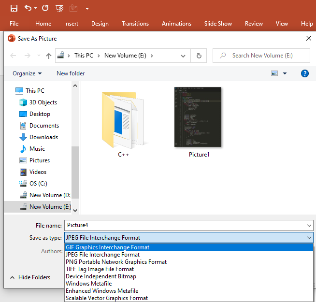Click the Undo arrow icon
This screenshot has width=316, height=302.
tap(28, 8)
